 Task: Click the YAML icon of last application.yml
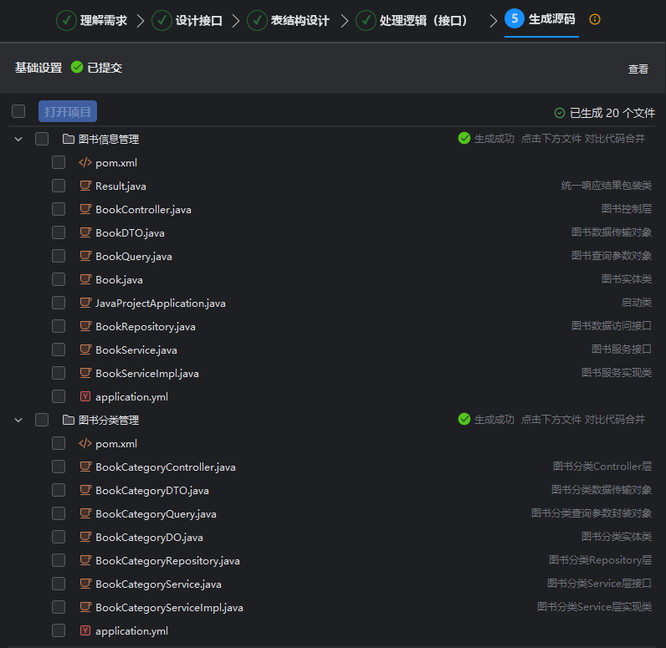coord(85,631)
